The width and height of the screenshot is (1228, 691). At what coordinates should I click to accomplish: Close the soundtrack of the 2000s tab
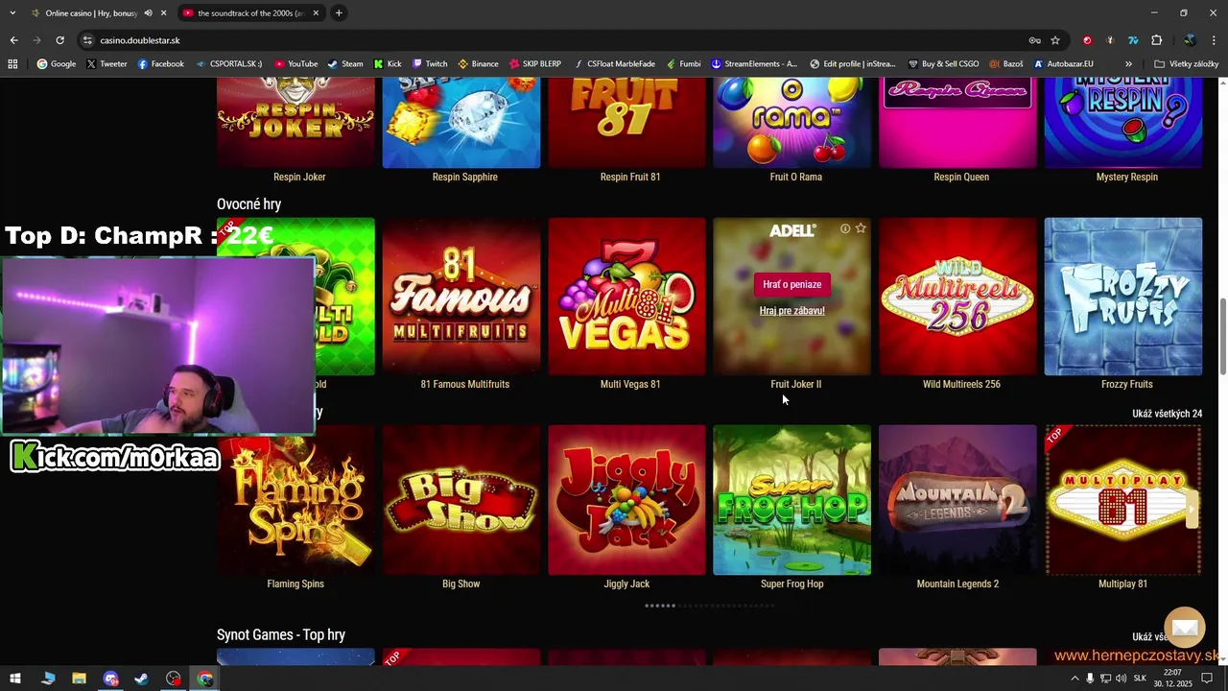coord(316,13)
